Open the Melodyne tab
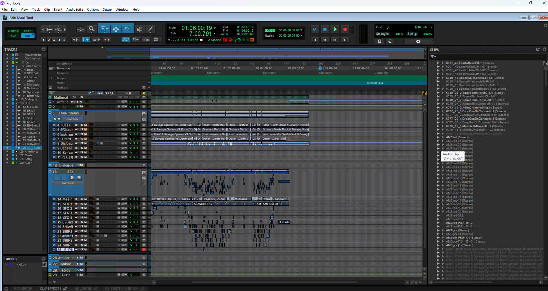The width and height of the screenshot is (548, 291). point(83,289)
